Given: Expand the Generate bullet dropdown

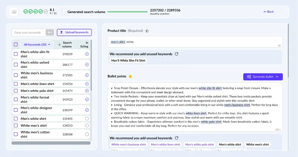Looking at the screenshot, I should click(277, 76).
